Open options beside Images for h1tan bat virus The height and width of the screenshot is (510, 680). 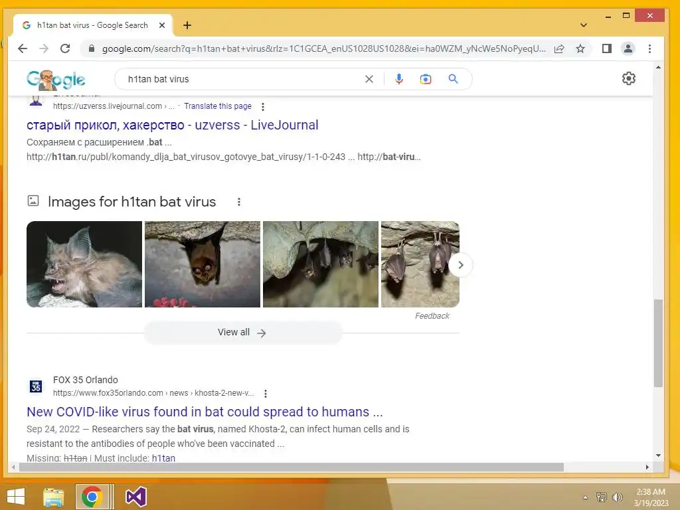pyautogui.click(x=239, y=202)
